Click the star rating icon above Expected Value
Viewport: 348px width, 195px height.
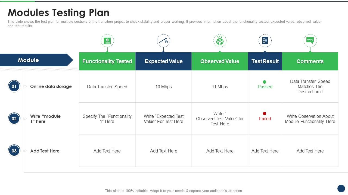[x=163, y=41]
